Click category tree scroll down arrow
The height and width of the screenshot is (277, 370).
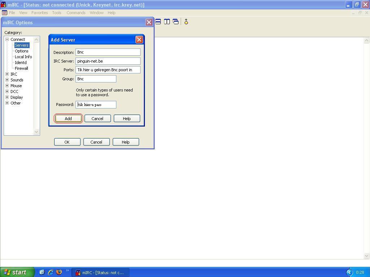(x=36, y=132)
